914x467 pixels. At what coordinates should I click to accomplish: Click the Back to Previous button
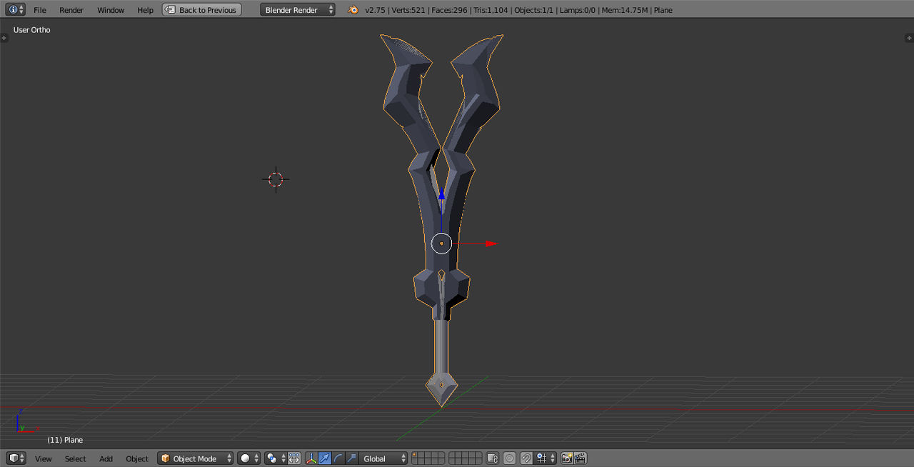(x=202, y=10)
